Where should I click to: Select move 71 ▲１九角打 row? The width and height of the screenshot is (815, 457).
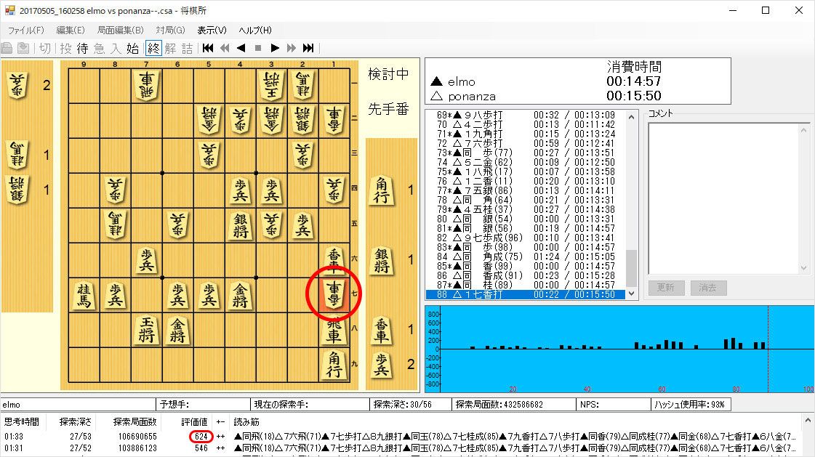click(526, 134)
